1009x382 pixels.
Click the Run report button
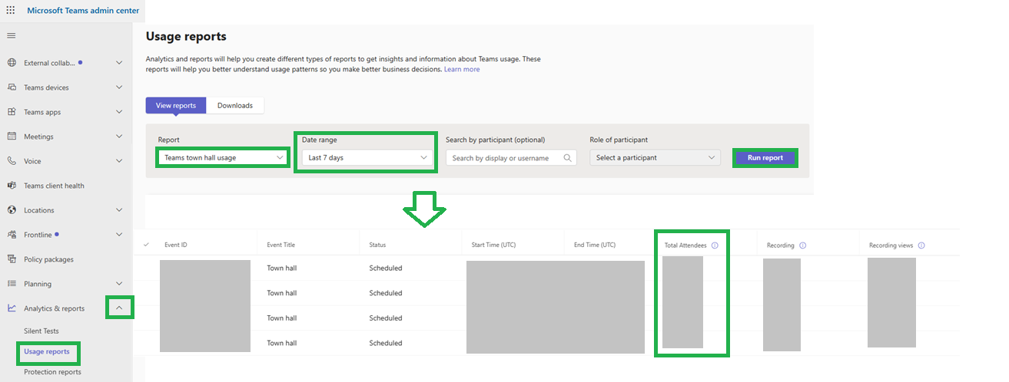(x=765, y=158)
